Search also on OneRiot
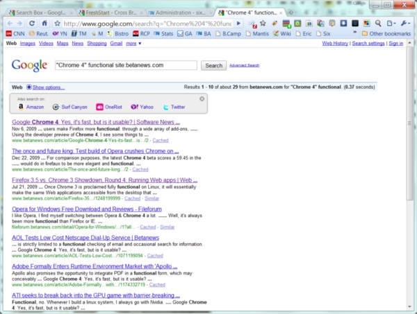The image size is (417, 314). 109,107
